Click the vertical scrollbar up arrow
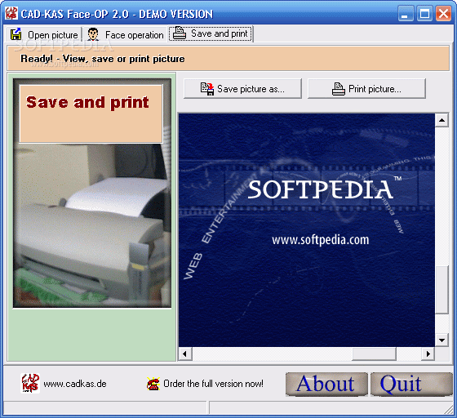This screenshot has width=457, height=418. pos(441,120)
